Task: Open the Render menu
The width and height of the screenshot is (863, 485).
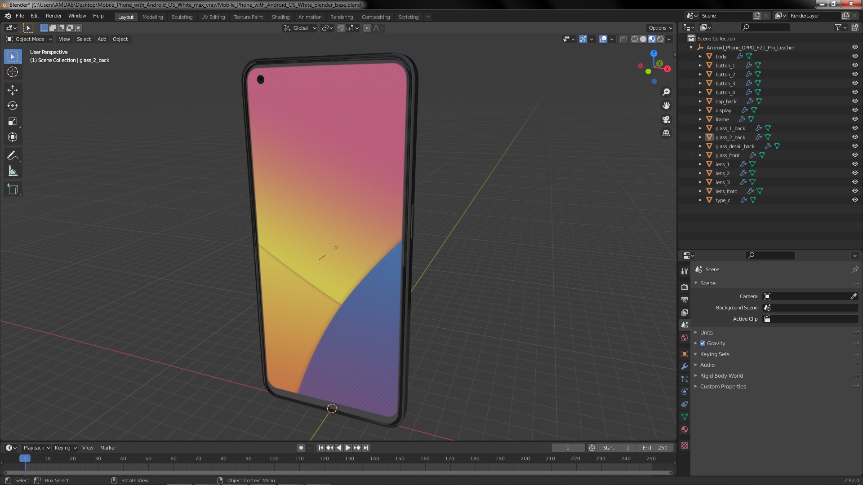Action: click(53, 16)
